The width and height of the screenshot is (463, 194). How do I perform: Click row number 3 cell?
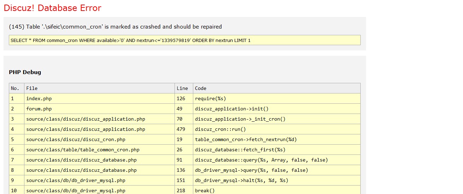coord(17,119)
